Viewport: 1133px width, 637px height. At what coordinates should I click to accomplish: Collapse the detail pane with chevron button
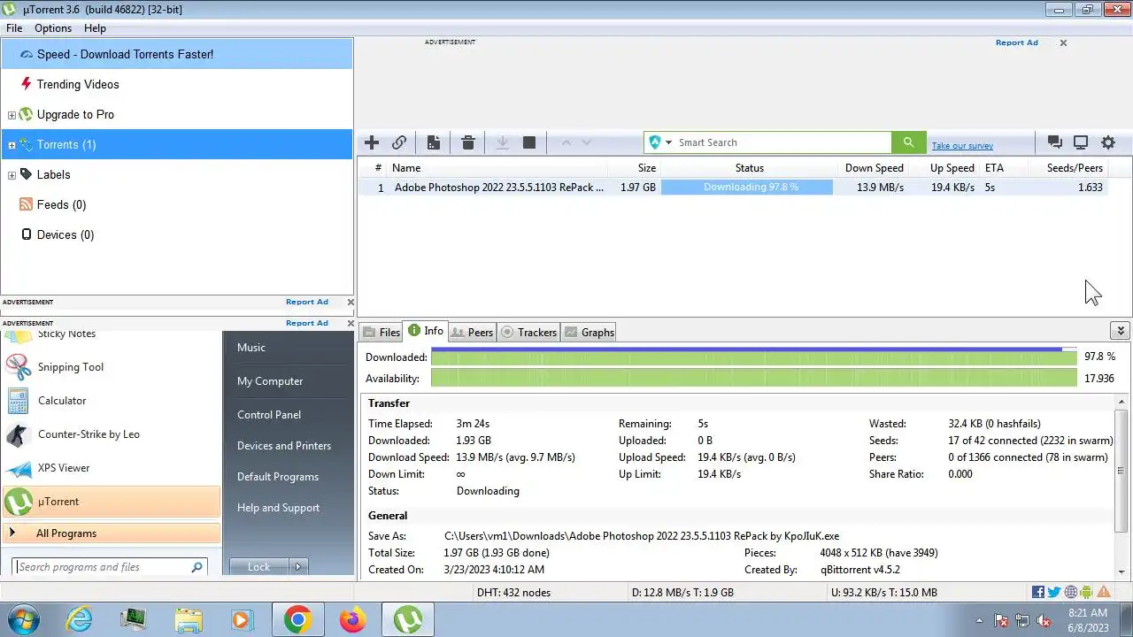[x=1120, y=331]
